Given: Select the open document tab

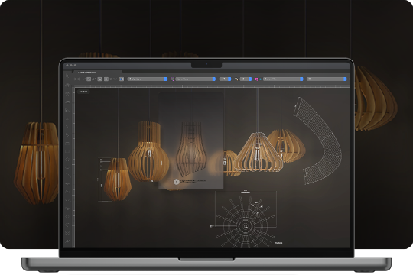Looking at the screenshot, I should pyautogui.click(x=97, y=73).
